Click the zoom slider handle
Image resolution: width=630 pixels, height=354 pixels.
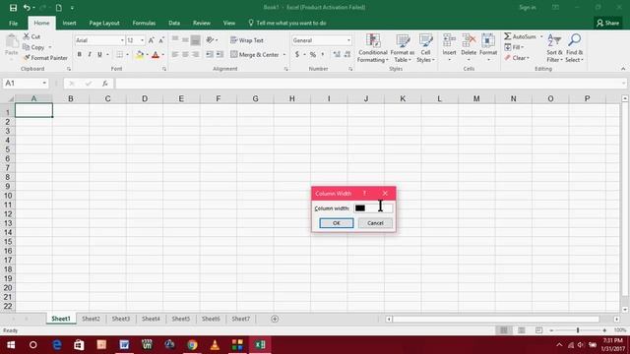[x=578, y=330]
